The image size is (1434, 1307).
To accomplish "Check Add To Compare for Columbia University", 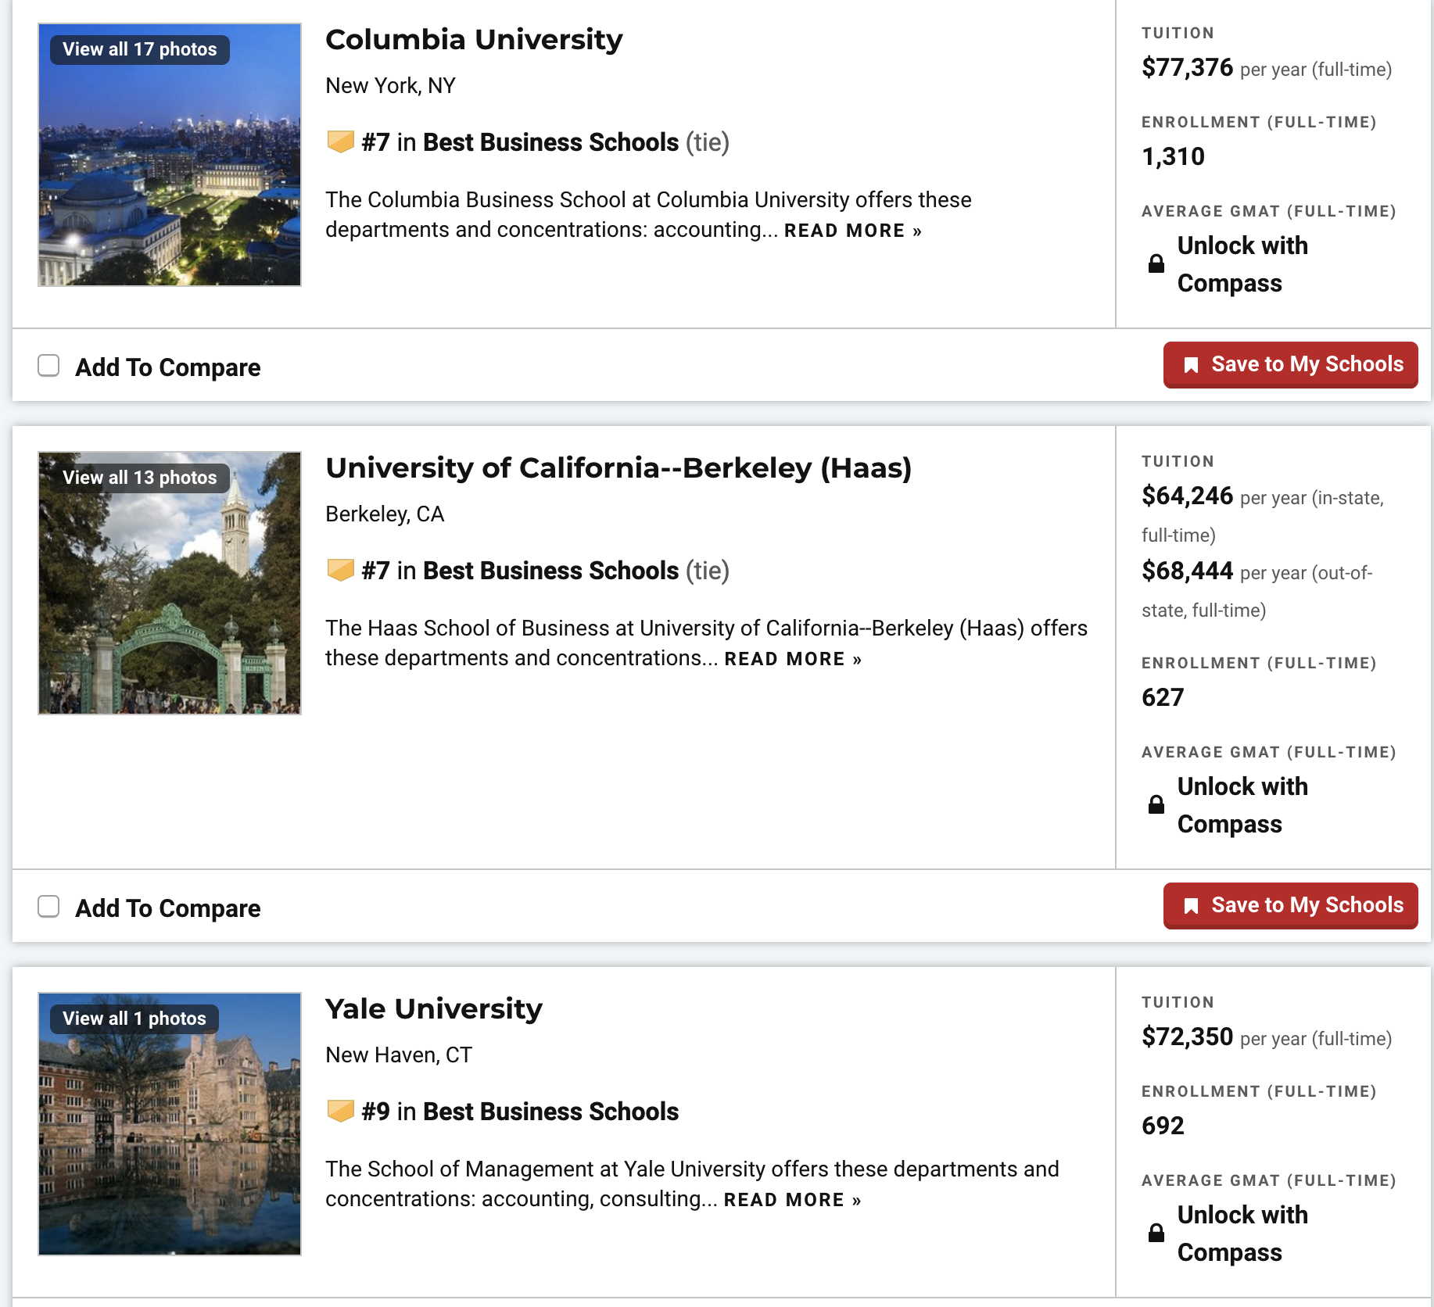I will coord(48,366).
